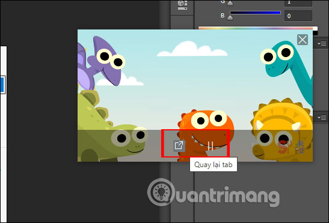
Task: Pick a color from the spectrum ramp
Action: coord(256,28)
